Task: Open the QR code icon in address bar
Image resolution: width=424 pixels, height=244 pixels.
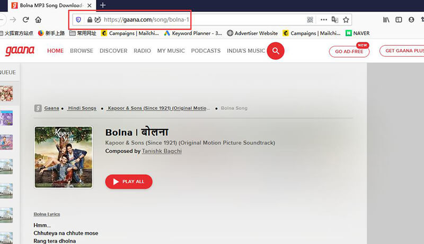Action: (310, 20)
